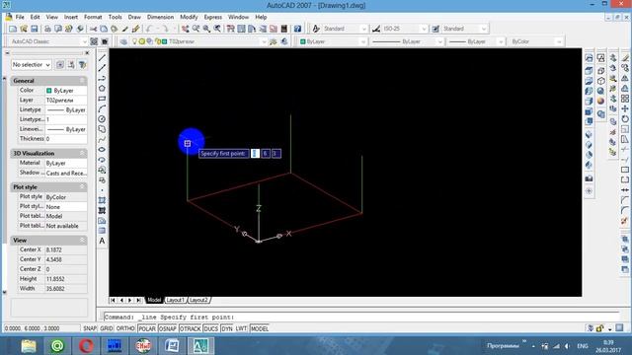The height and width of the screenshot is (355, 632).
Task: Click the command line input area
Action: (360, 317)
